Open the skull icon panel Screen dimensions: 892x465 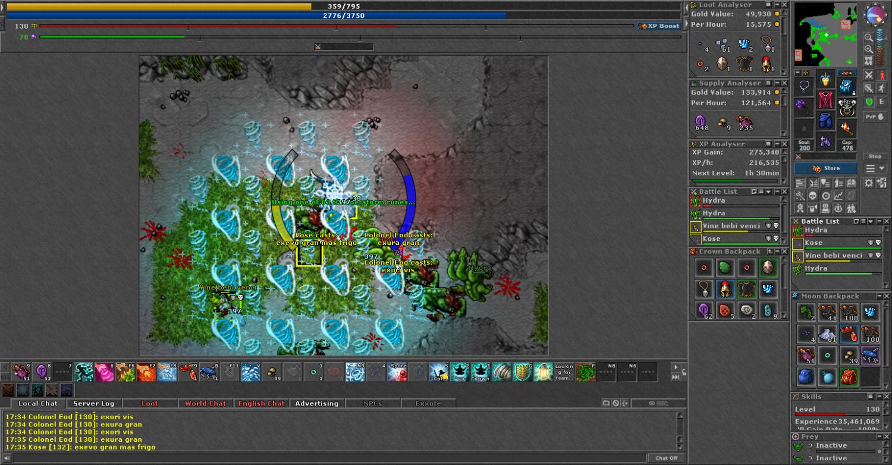(x=813, y=196)
